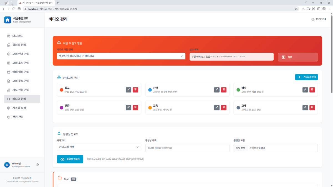
Task: Expand the 카테고리 선택 dropdown
Action: 99,147
